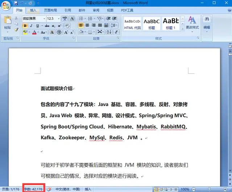Switch to the 审阅 tab

[96, 10]
